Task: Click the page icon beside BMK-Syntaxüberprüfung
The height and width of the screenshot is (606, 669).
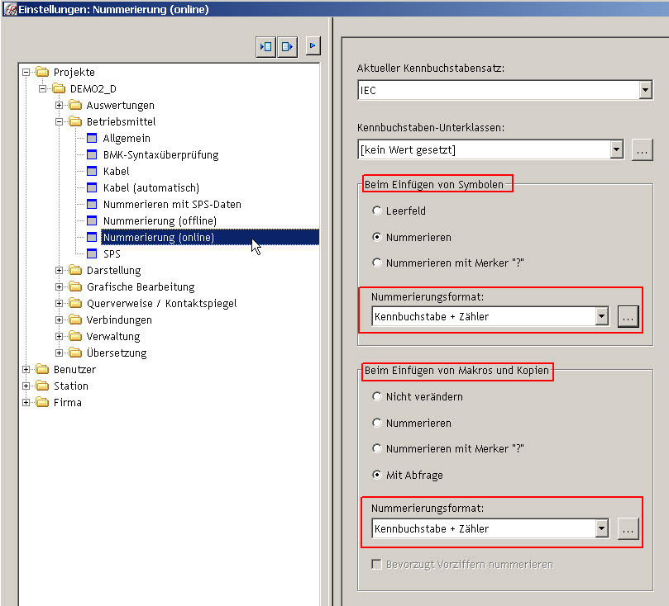Action: pos(92,154)
